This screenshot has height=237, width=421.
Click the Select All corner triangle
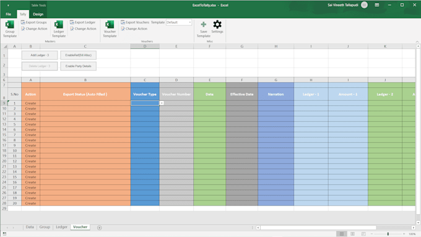(5, 46)
